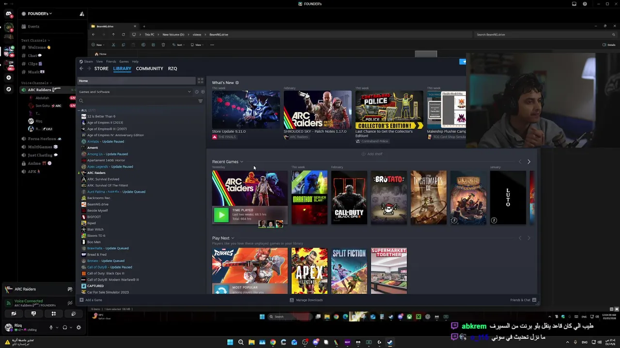This screenshot has height=348, width=620.
Task: Select Age of Empires II (2013) in library
Action: (105, 123)
